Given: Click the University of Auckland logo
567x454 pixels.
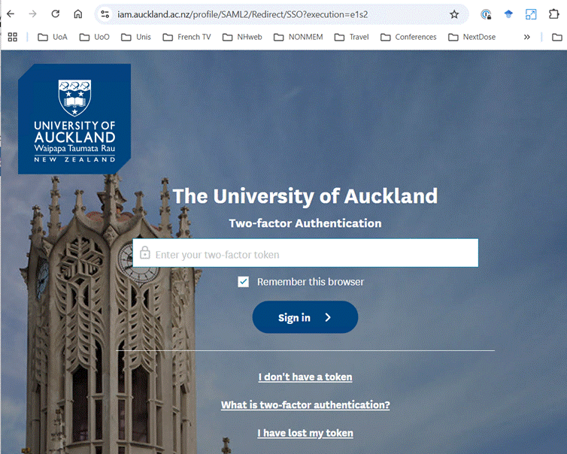Looking at the screenshot, I should (x=74, y=119).
